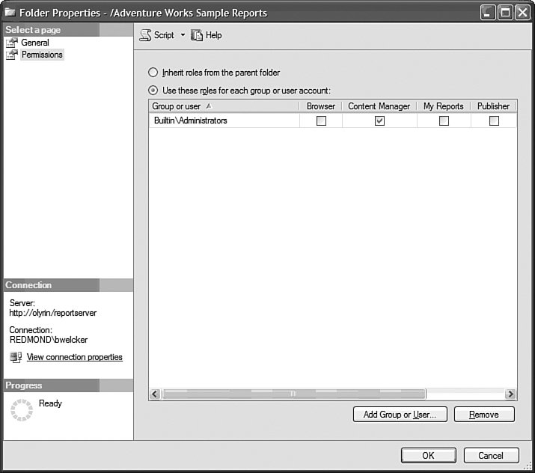
Task: Click the Ready status text
Action: tap(50, 403)
